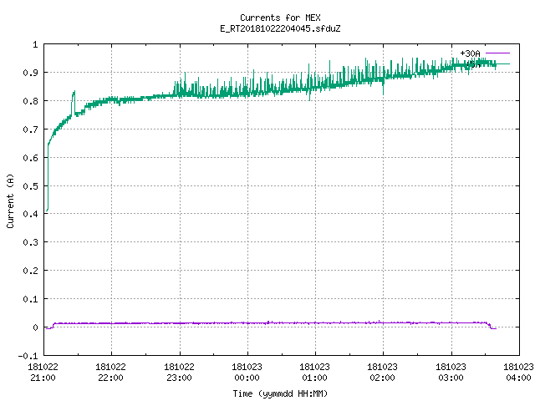Viewport: 535px width, 401px height.
Task: Click the y-axis tick label '0.2'
Action: (30, 271)
